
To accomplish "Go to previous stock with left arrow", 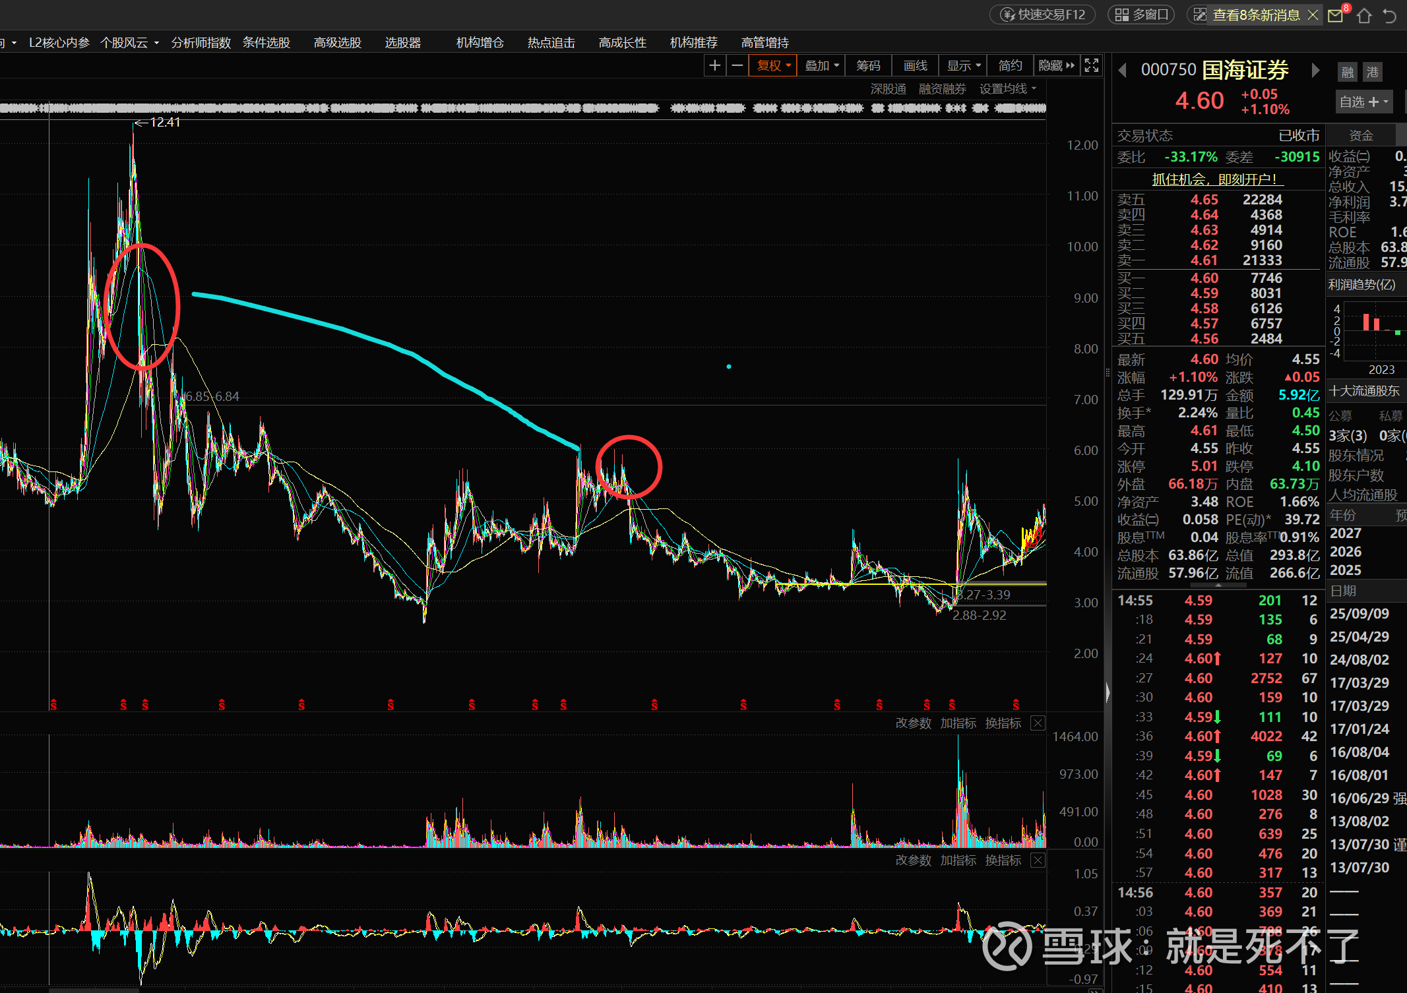I will point(1122,70).
